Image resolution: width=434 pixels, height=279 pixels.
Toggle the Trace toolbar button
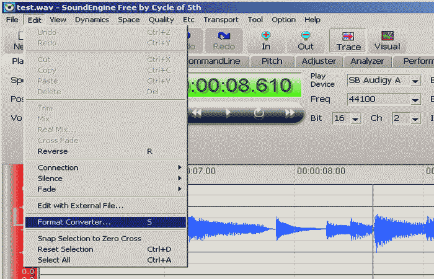pos(348,40)
